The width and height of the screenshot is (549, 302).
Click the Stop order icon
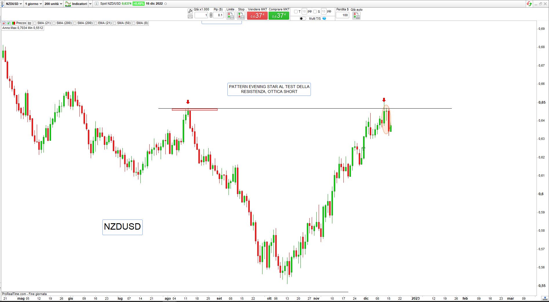pos(241,16)
